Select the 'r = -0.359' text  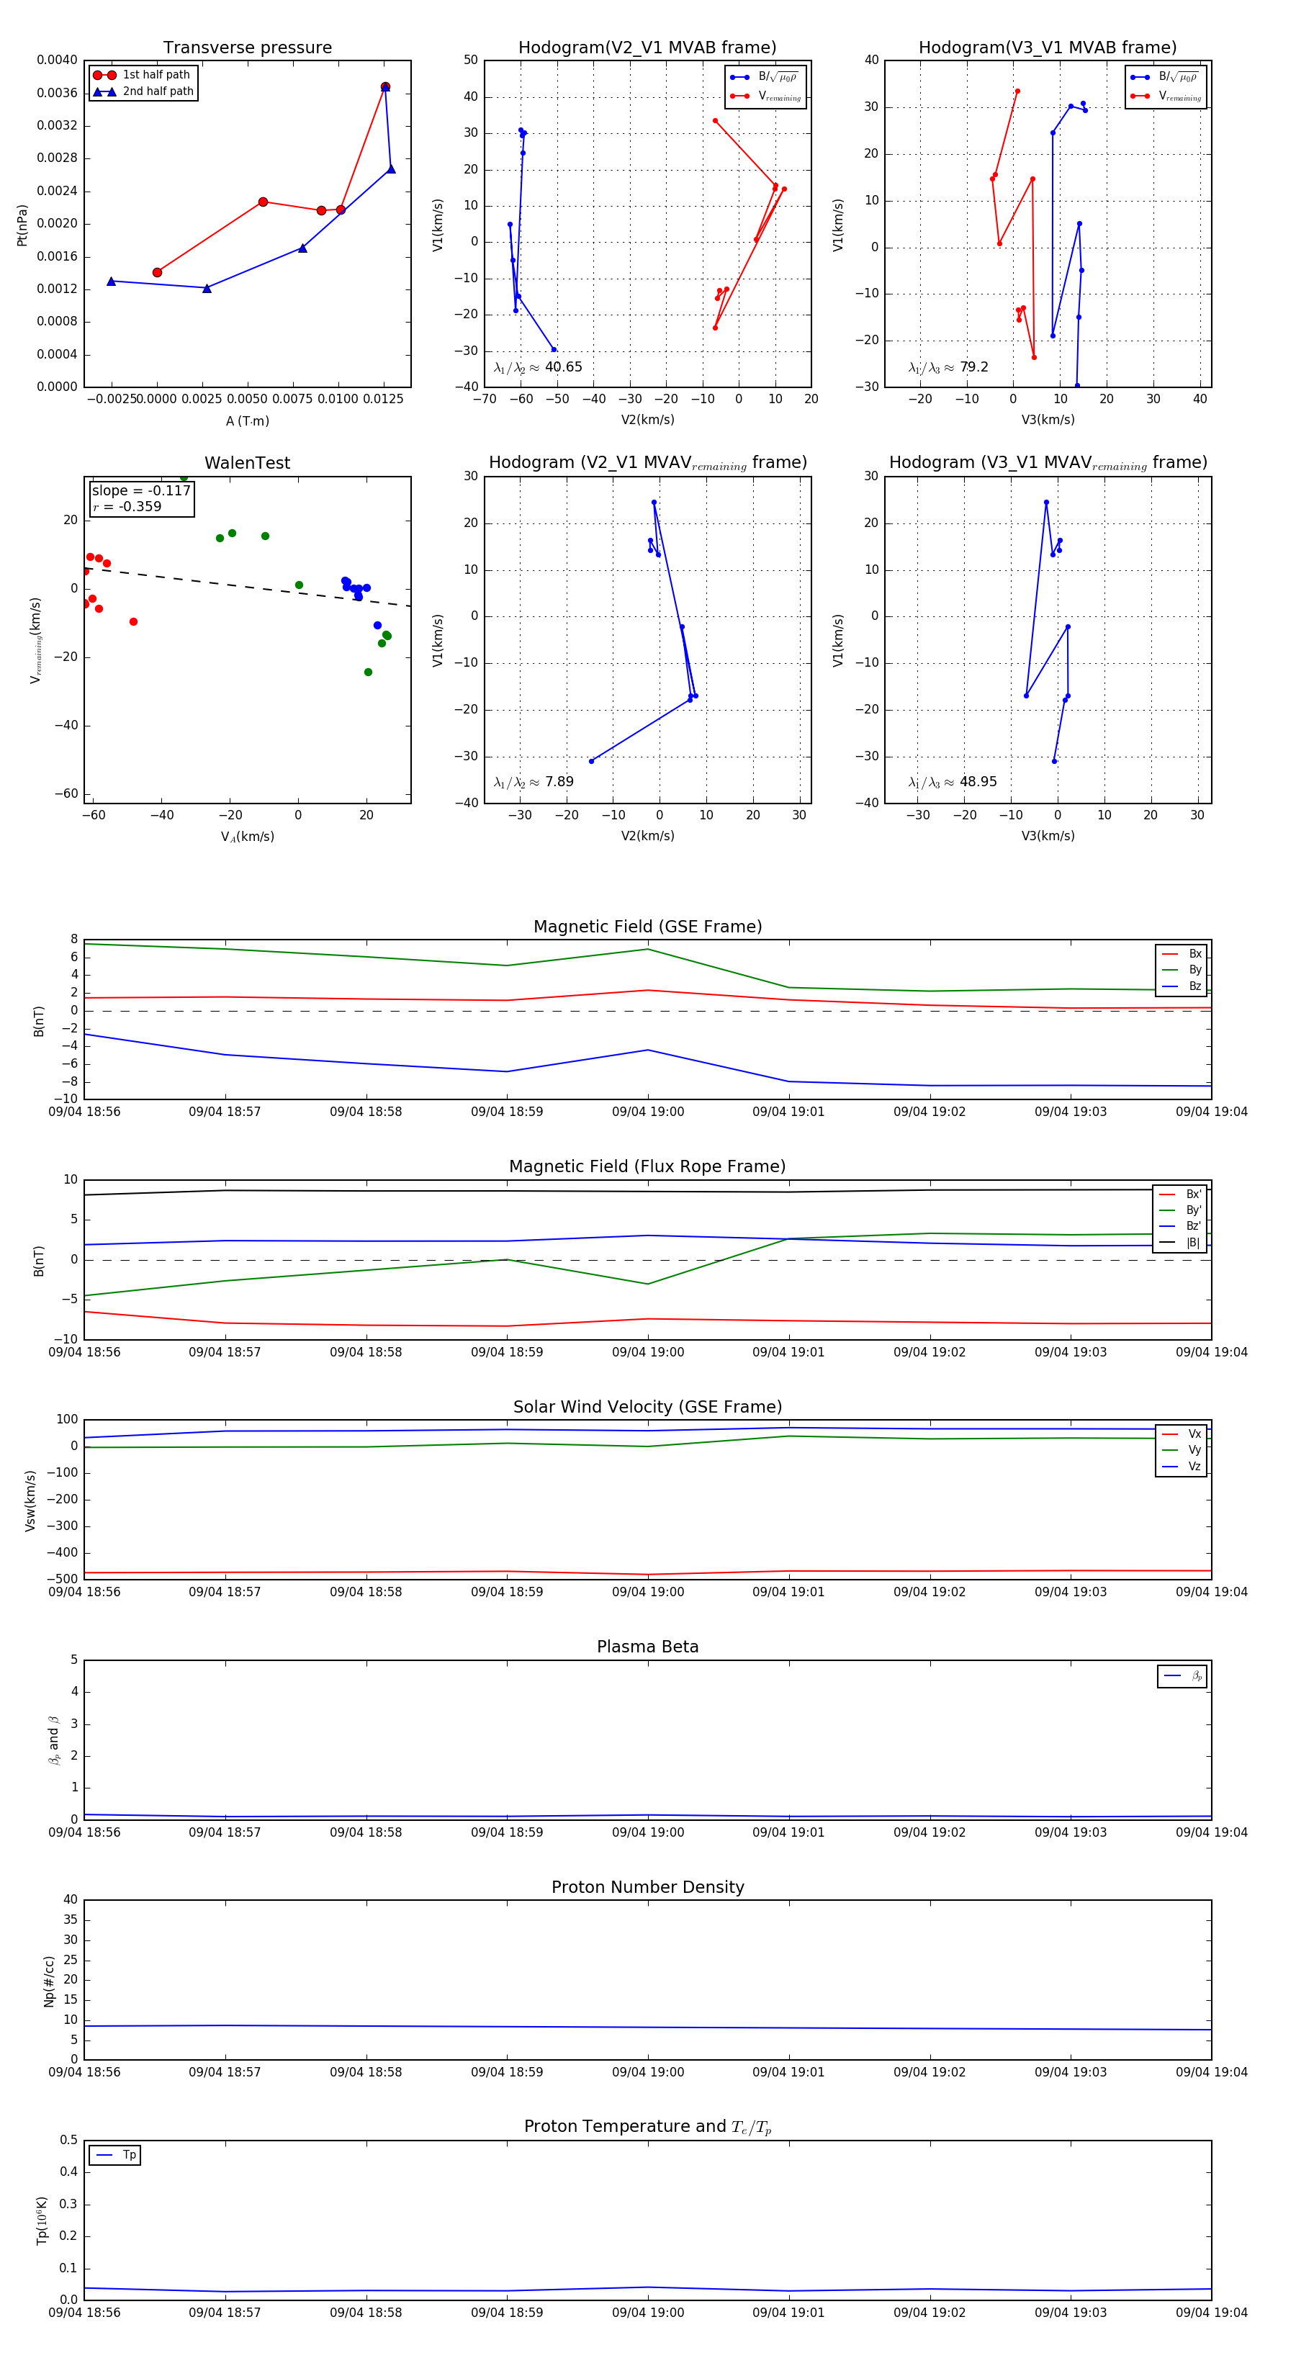127,506
